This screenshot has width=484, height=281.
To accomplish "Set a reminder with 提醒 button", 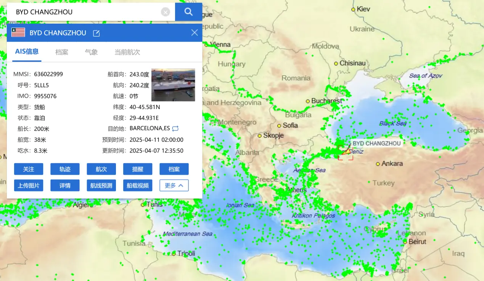I will tap(138, 169).
